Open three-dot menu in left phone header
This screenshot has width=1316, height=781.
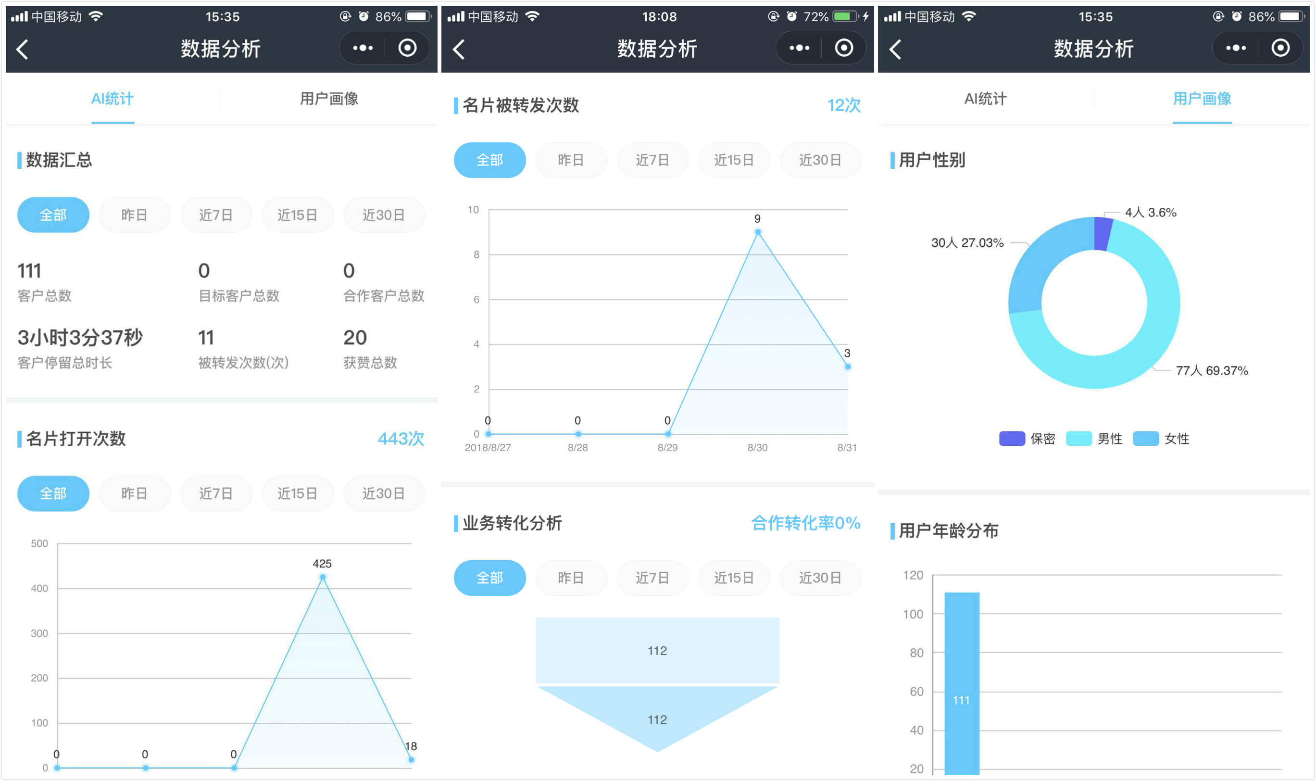tap(363, 49)
